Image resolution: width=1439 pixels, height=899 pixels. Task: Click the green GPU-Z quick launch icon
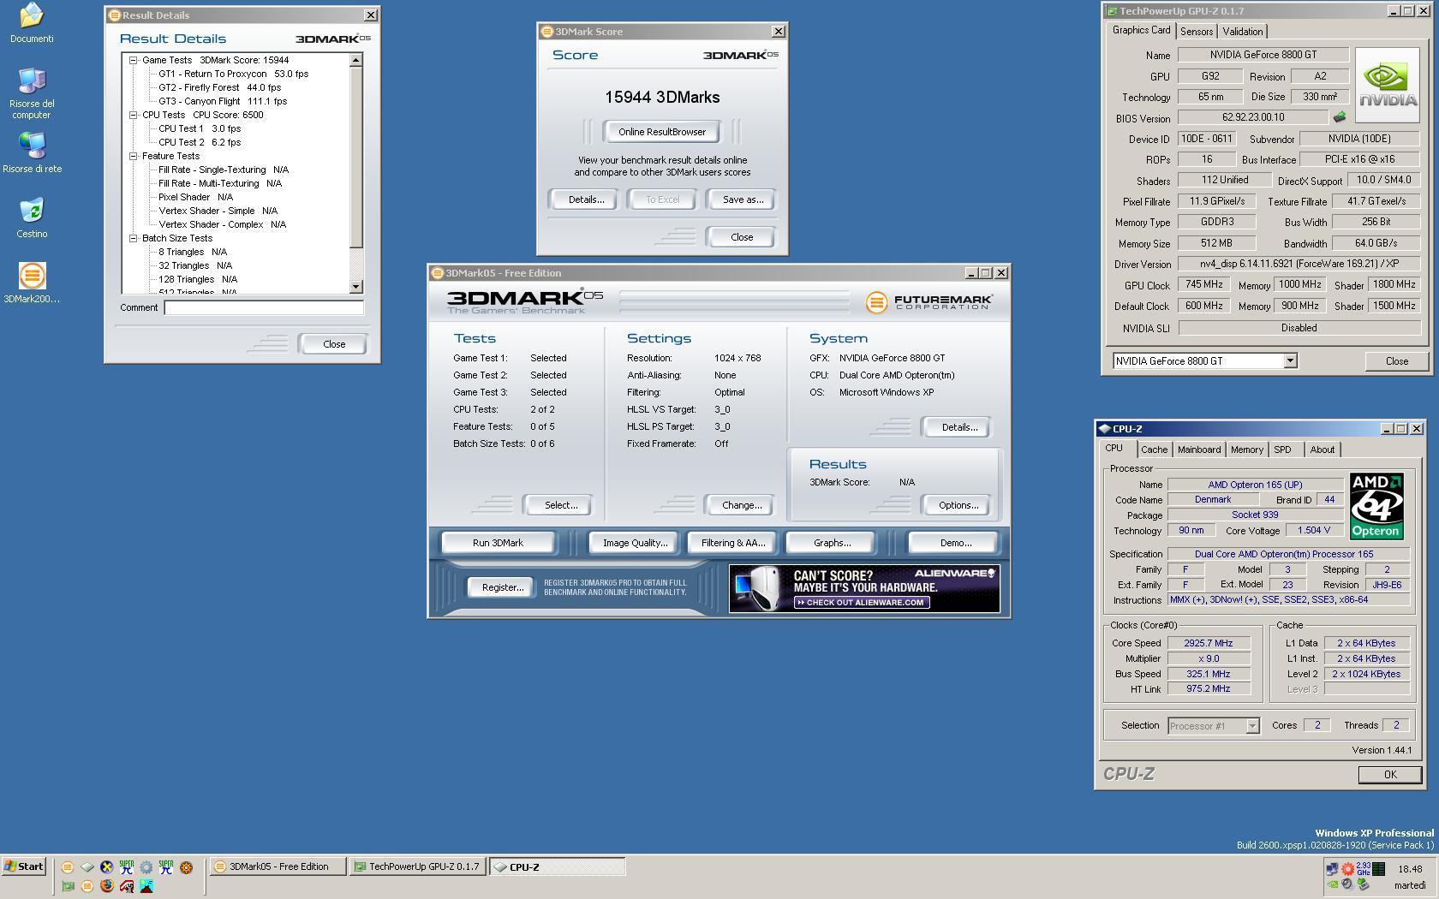pyautogui.click(x=68, y=886)
